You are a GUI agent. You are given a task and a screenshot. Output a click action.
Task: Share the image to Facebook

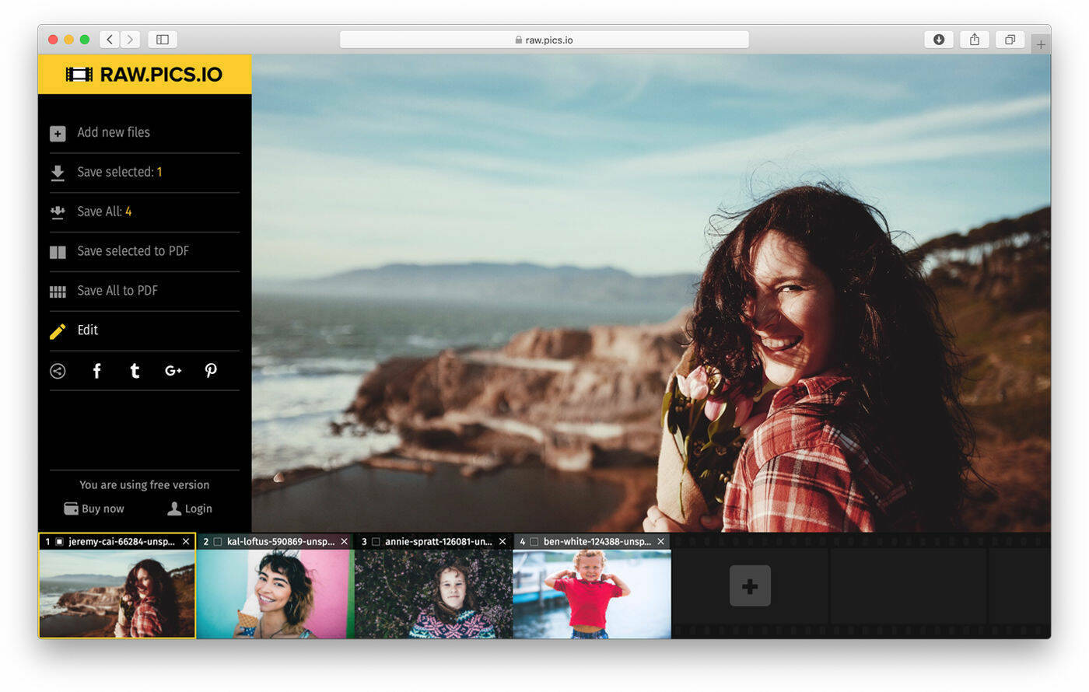[x=96, y=371]
